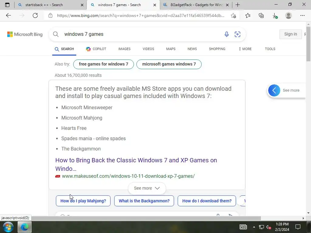
Task: Start voice search with microphone icon
Action: click(x=227, y=34)
